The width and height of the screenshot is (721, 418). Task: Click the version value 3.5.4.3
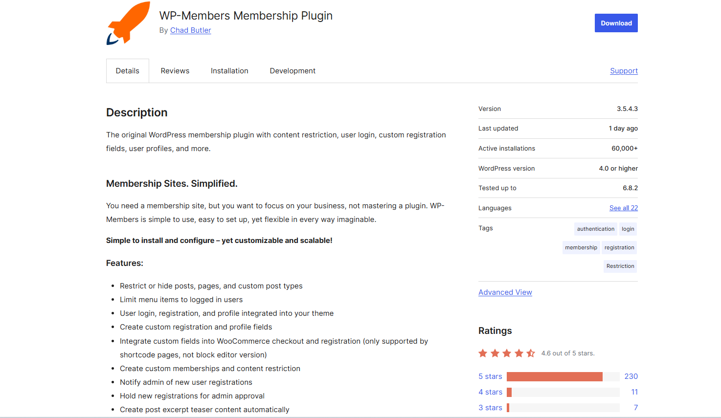627,109
